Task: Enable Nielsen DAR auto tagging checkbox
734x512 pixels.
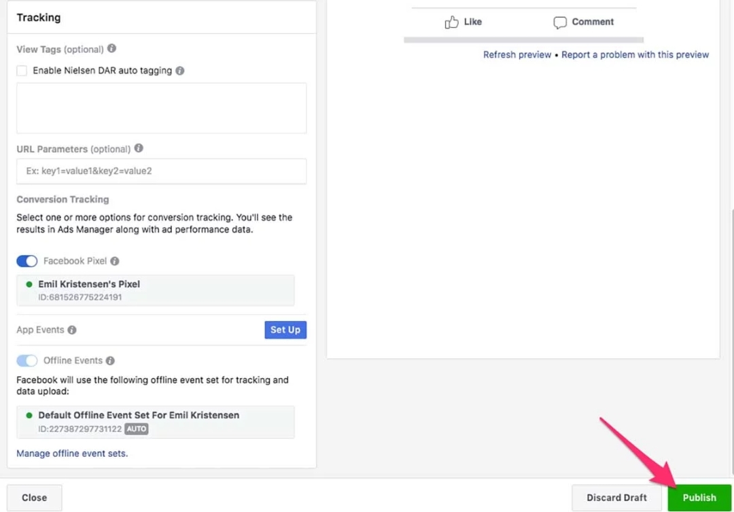Action: pos(22,70)
